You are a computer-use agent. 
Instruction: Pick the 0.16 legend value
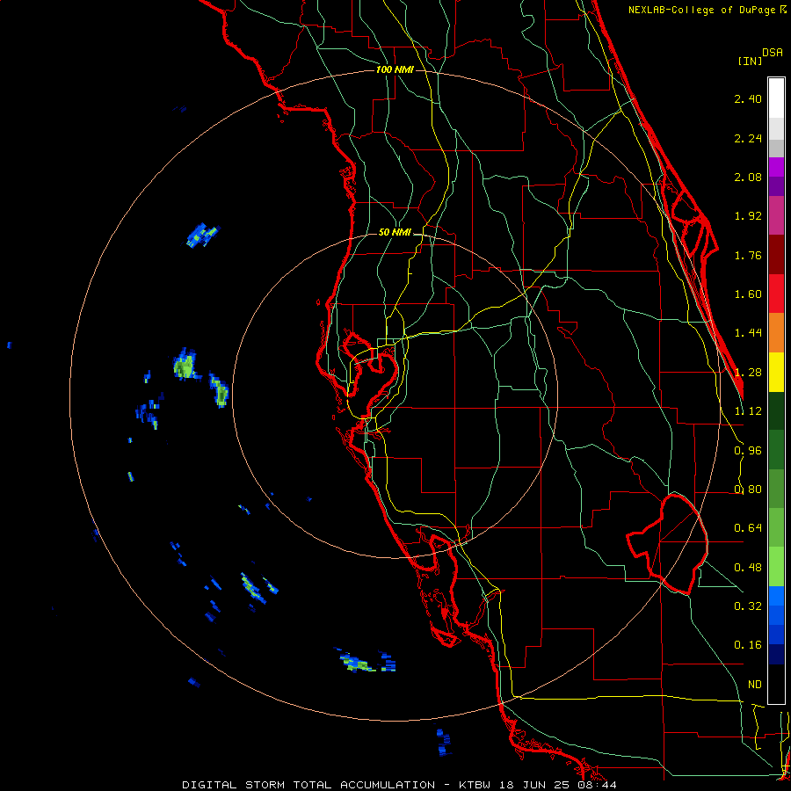click(x=748, y=645)
